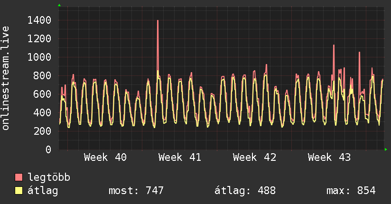Click the 400 y-axis label
This screenshot has width=391, height=204.
click(42, 112)
